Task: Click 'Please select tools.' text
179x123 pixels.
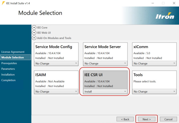Action: [145, 81]
